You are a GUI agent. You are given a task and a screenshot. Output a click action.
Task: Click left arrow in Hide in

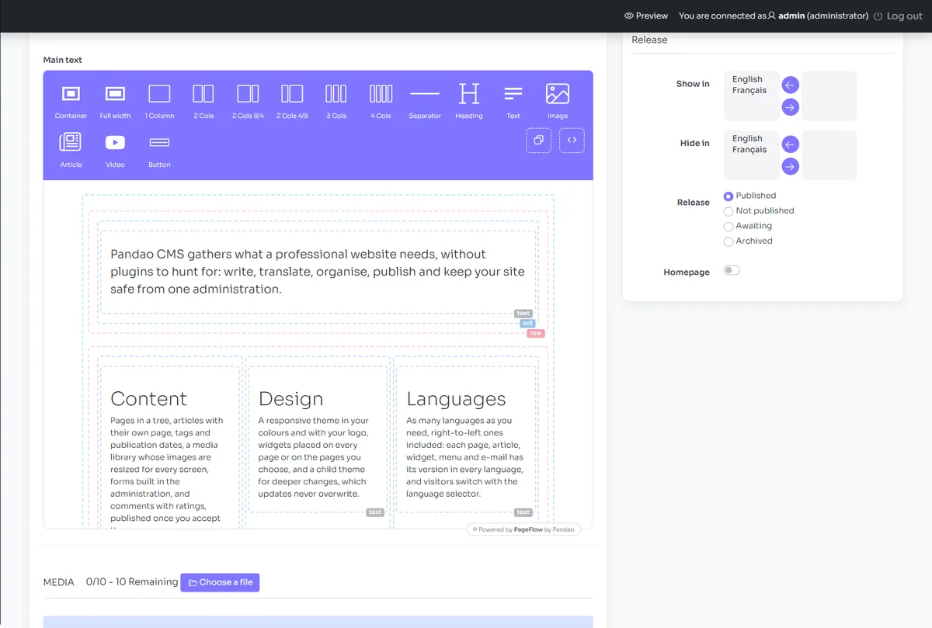click(x=790, y=144)
